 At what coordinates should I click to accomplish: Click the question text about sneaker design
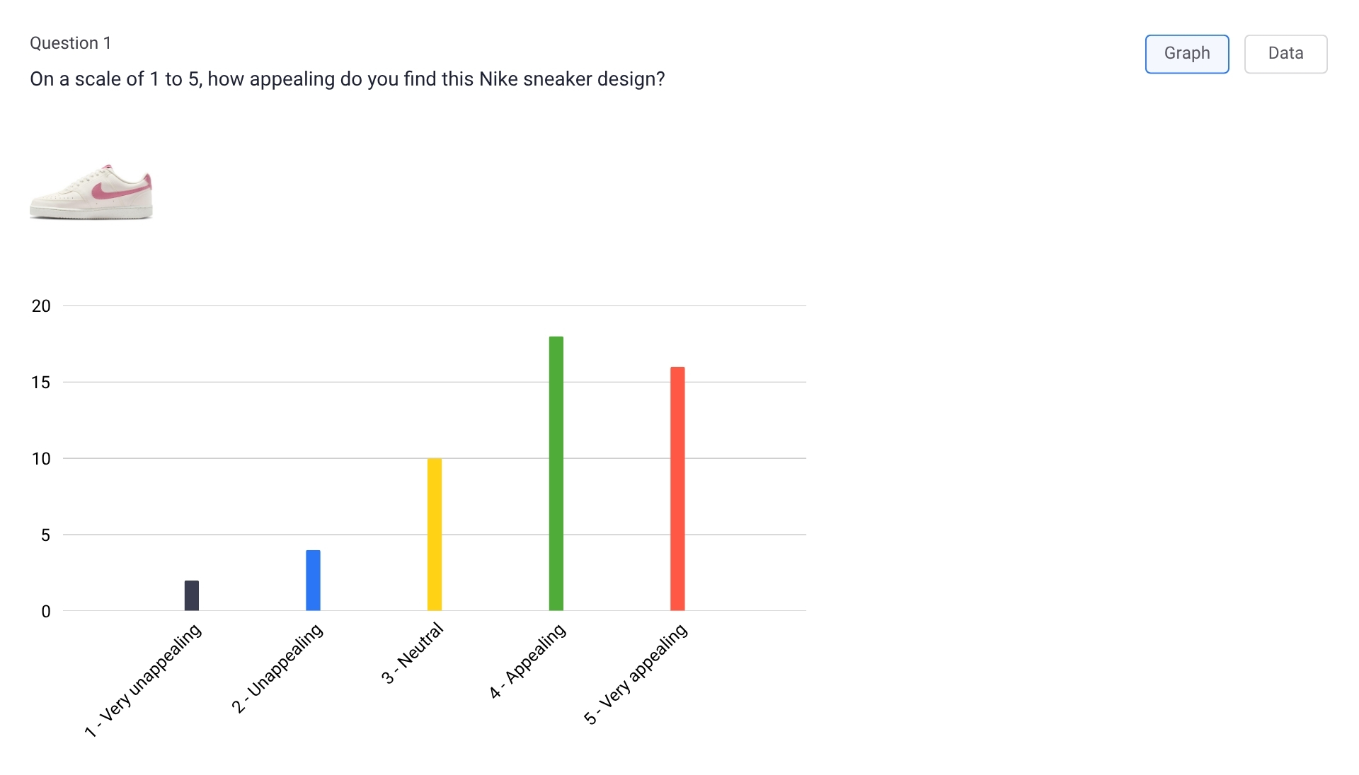point(347,78)
